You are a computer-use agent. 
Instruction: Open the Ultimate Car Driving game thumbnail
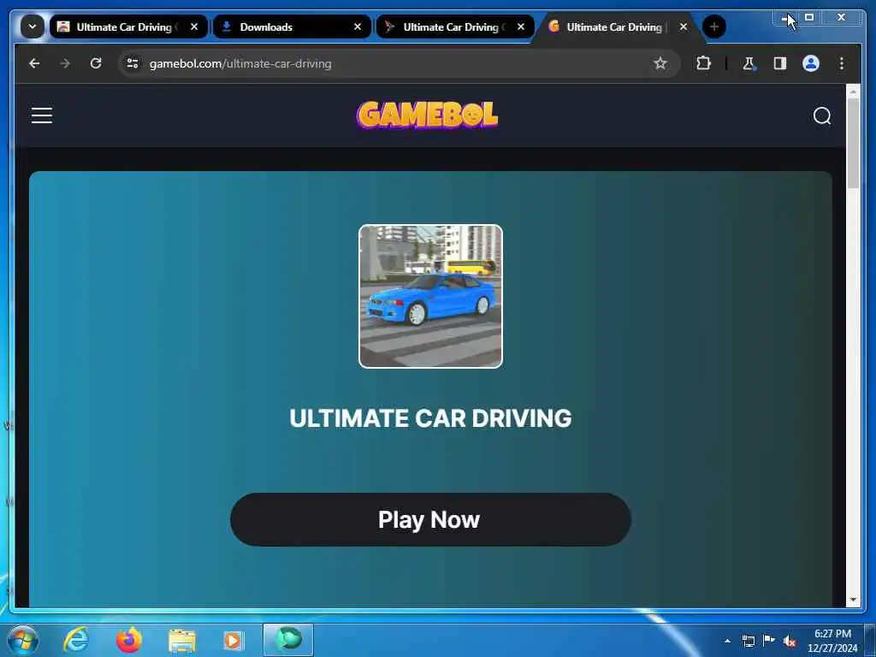[x=431, y=296]
